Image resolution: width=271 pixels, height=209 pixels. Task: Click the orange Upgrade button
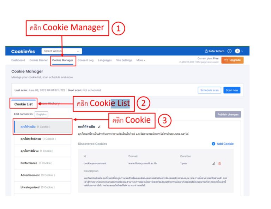point(233,60)
